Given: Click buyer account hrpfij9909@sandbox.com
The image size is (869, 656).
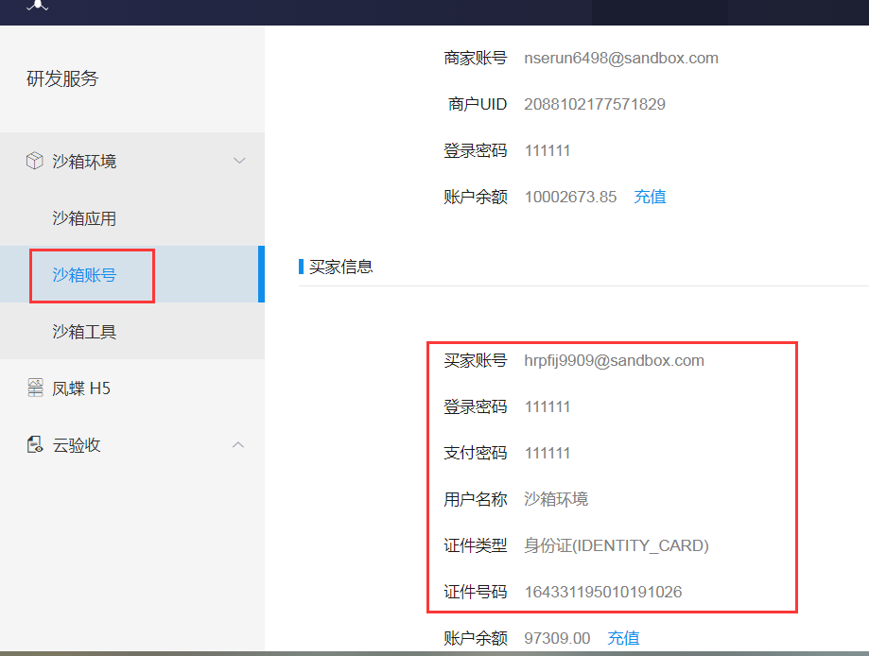Looking at the screenshot, I should pos(614,361).
